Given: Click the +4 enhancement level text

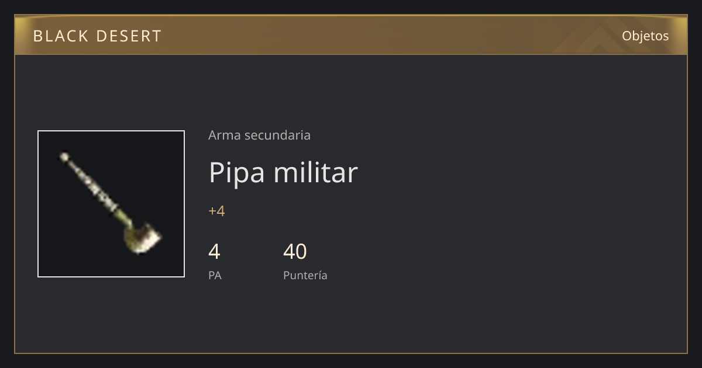Looking at the screenshot, I should pyautogui.click(x=216, y=211).
